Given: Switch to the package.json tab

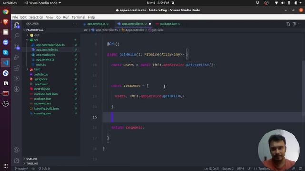Looking at the screenshot, I should pyautogui.click(x=168, y=24).
